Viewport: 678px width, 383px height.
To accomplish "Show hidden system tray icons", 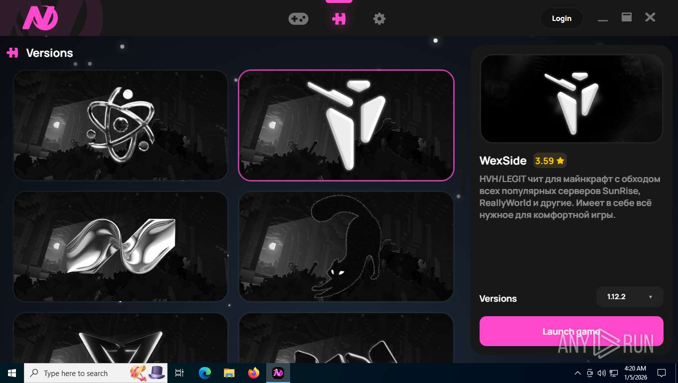I will [x=578, y=373].
